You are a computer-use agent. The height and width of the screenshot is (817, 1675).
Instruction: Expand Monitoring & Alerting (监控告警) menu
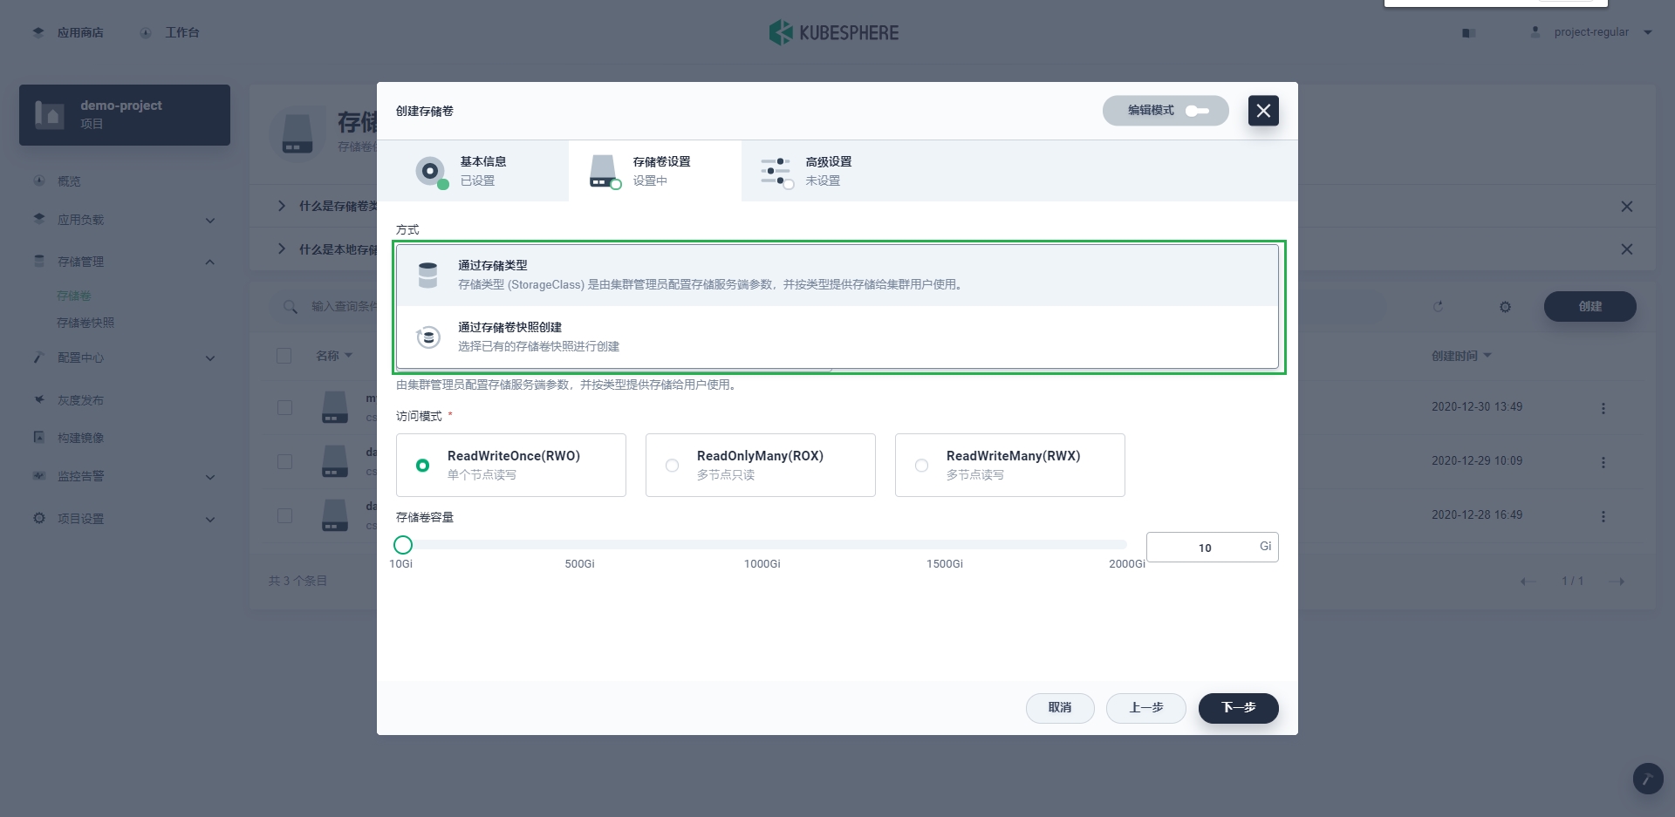125,476
